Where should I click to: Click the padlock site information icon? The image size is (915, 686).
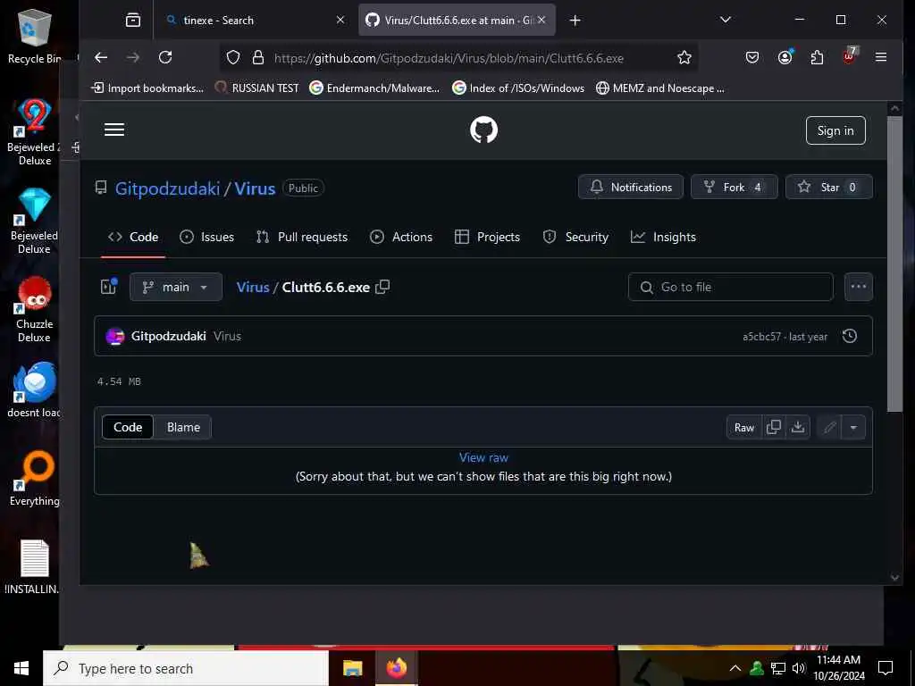[258, 57]
